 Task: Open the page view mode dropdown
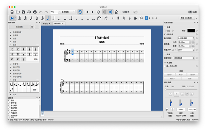click(68, 12)
